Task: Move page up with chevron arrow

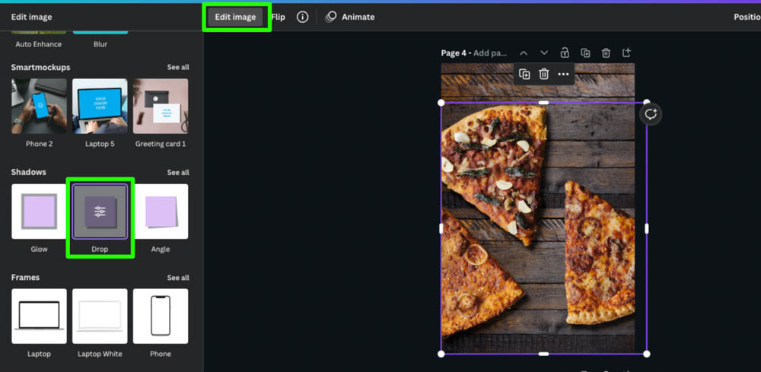Action: coord(524,53)
